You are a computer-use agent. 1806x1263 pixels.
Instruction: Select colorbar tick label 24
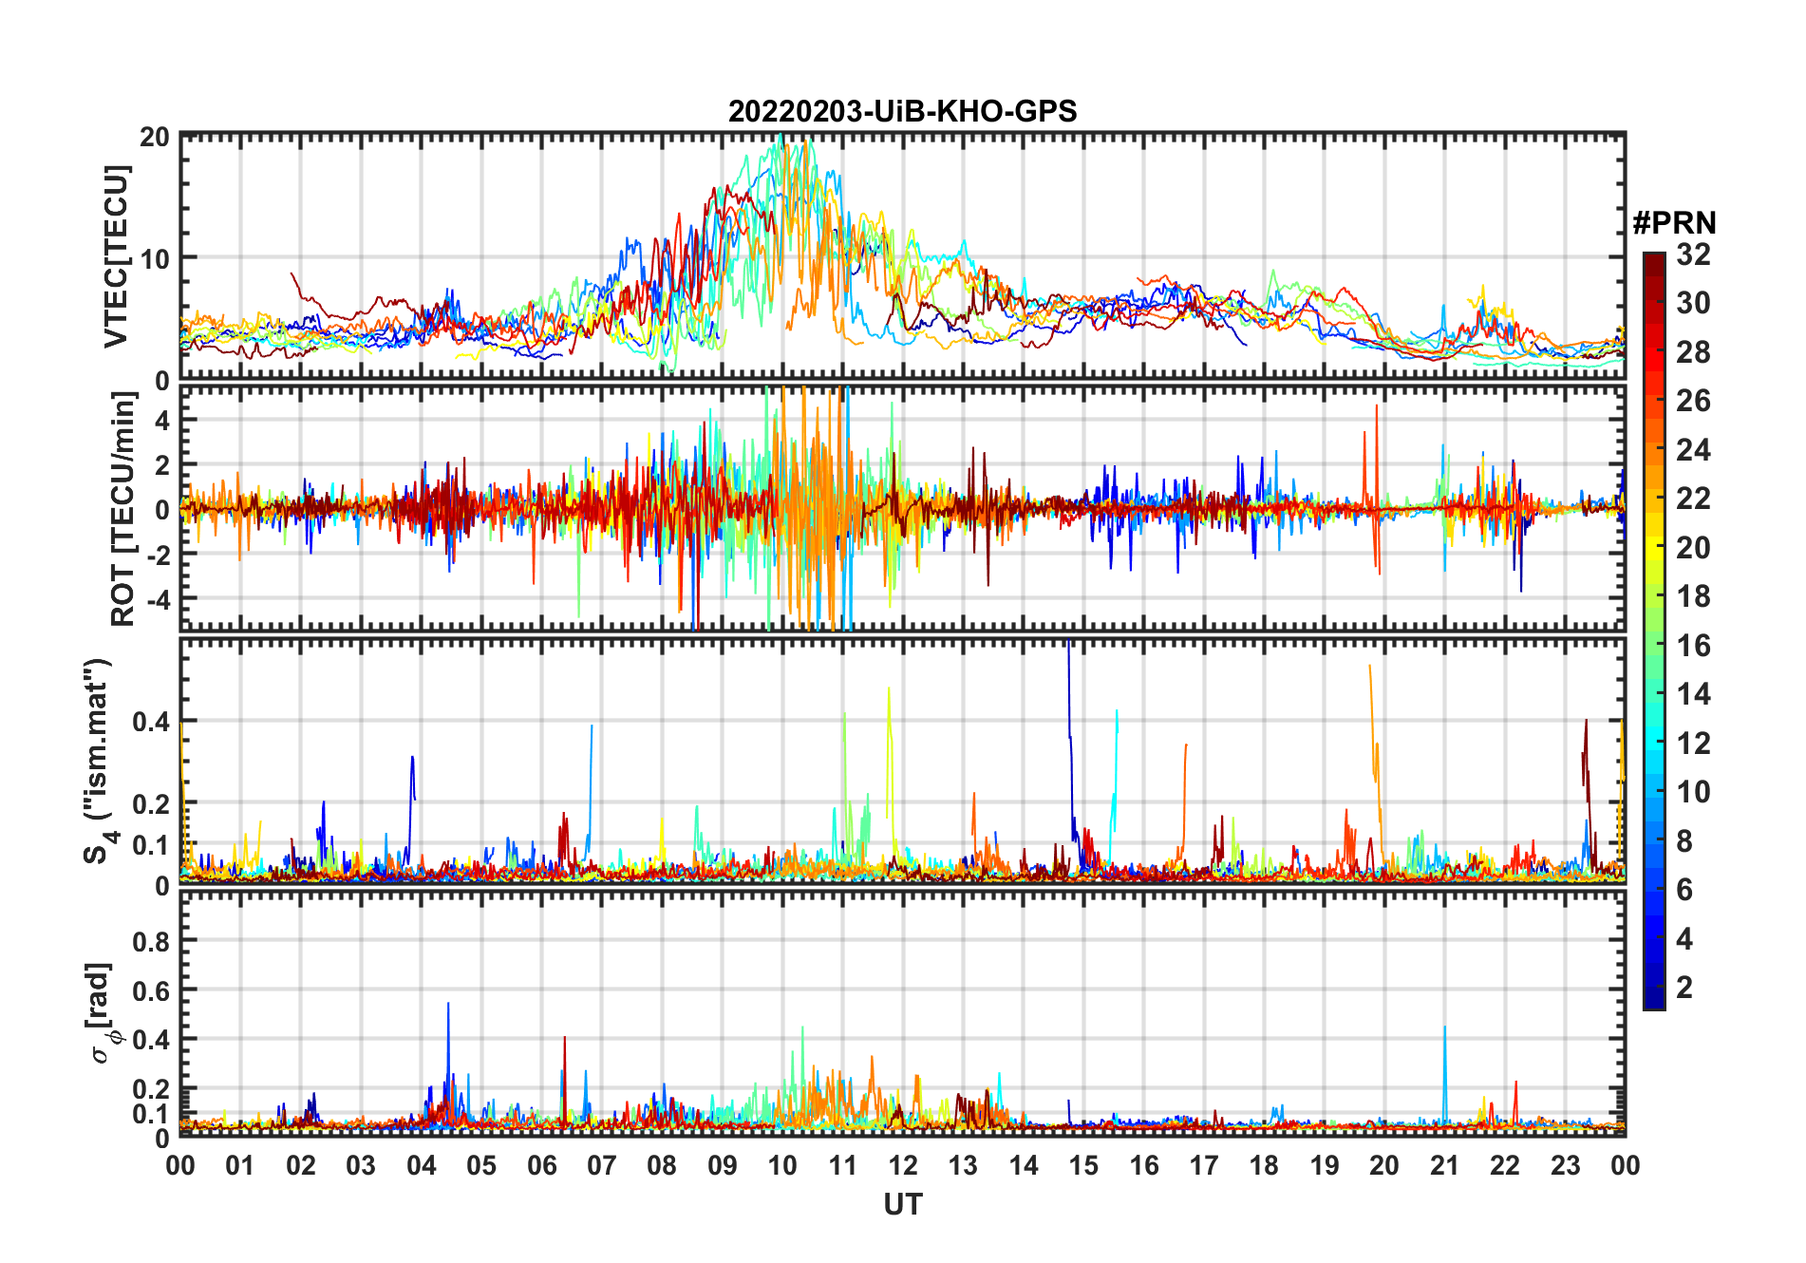(1693, 450)
